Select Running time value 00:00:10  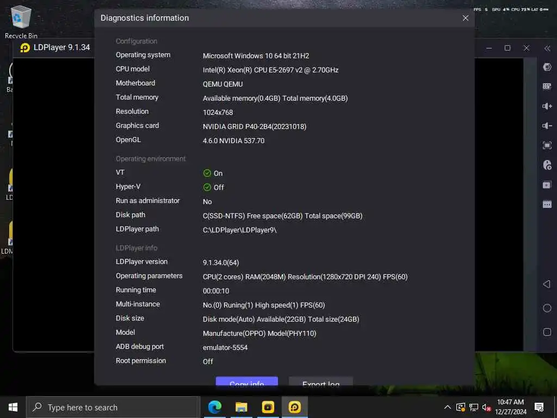point(215,291)
